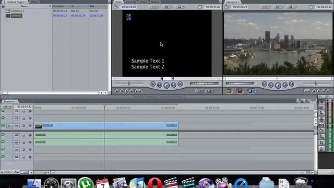Click the Name column header in Browser
The width and height of the screenshot is (334, 188).
coord(27,6)
